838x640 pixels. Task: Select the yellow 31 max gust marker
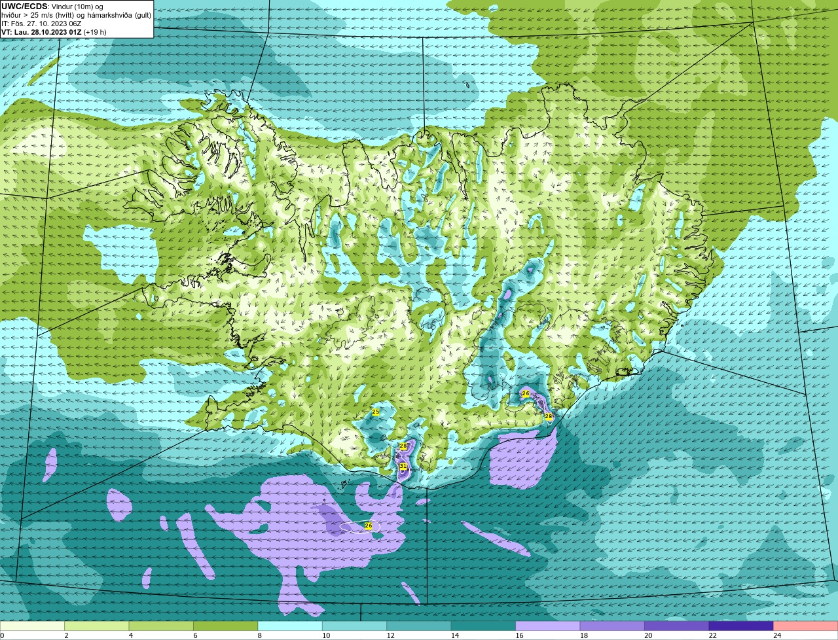(403, 467)
